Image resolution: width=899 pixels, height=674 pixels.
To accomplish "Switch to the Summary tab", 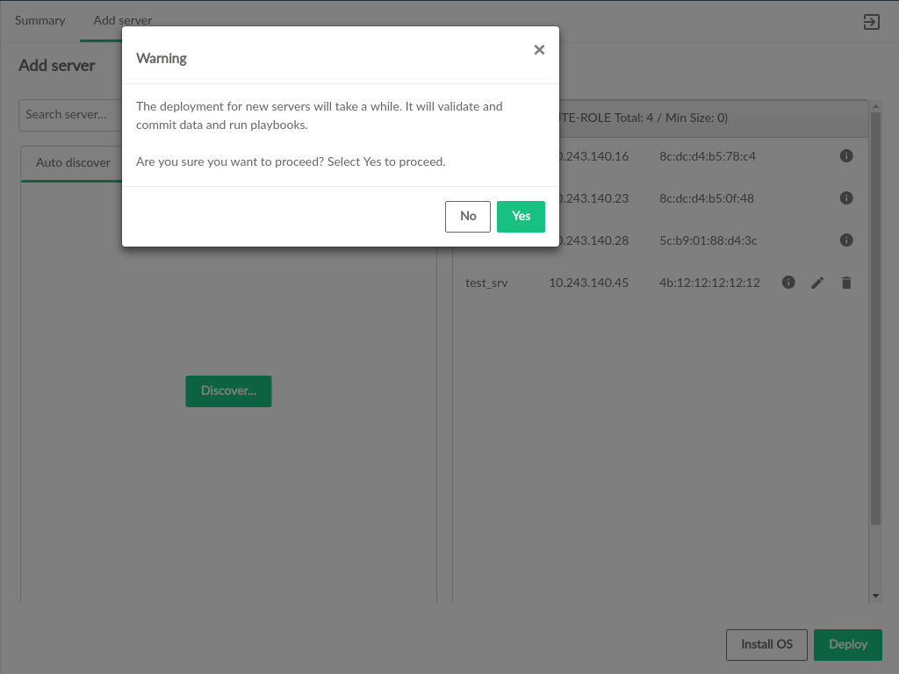I will pyautogui.click(x=40, y=21).
